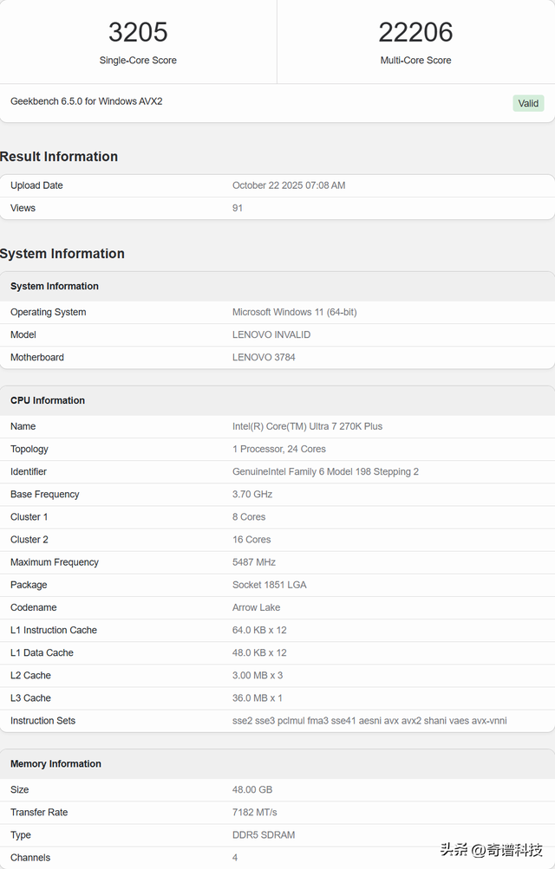Click the Maximum Frequency label
555x869 pixels.
pos(55,562)
